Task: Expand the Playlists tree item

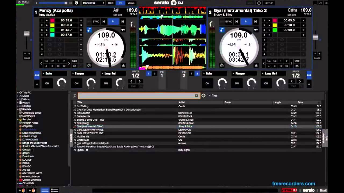Action: (18, 109)
